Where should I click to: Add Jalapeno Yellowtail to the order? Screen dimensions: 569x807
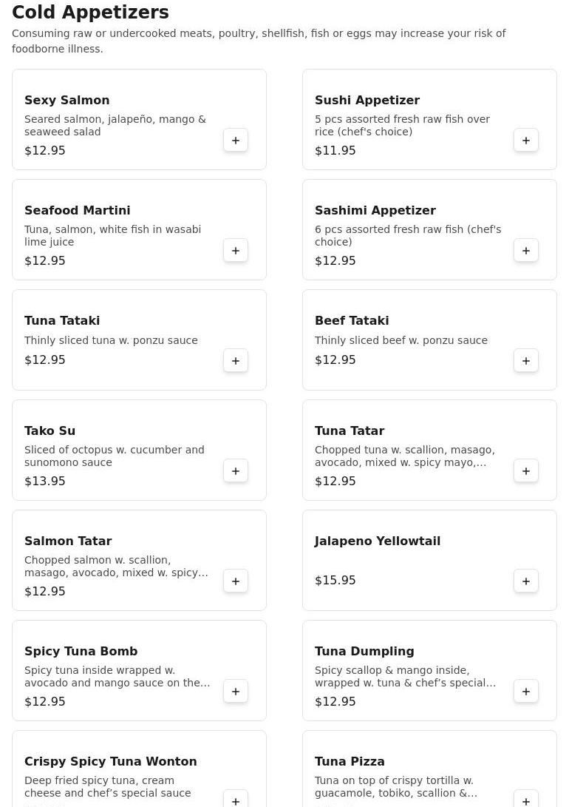526,581
